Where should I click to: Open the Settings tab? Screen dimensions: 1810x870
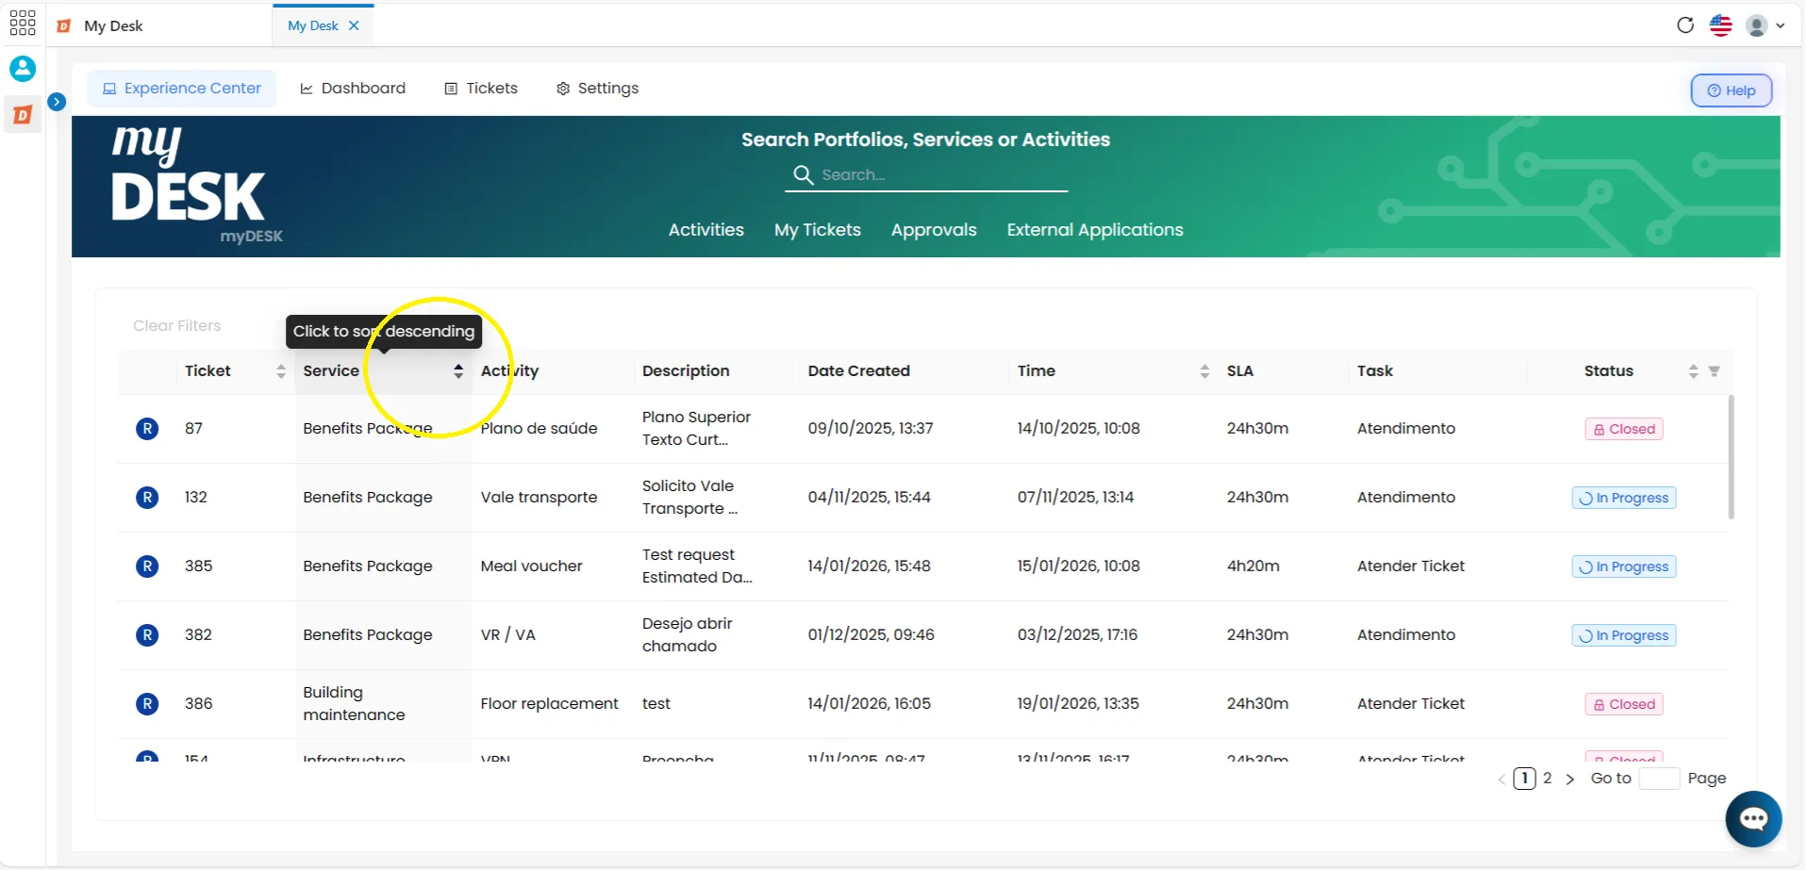pos(597,89)
